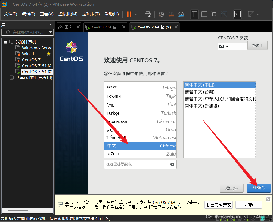Select 繁體中文 (台灣) locale

pyautogui.click(x=219, y=92)
